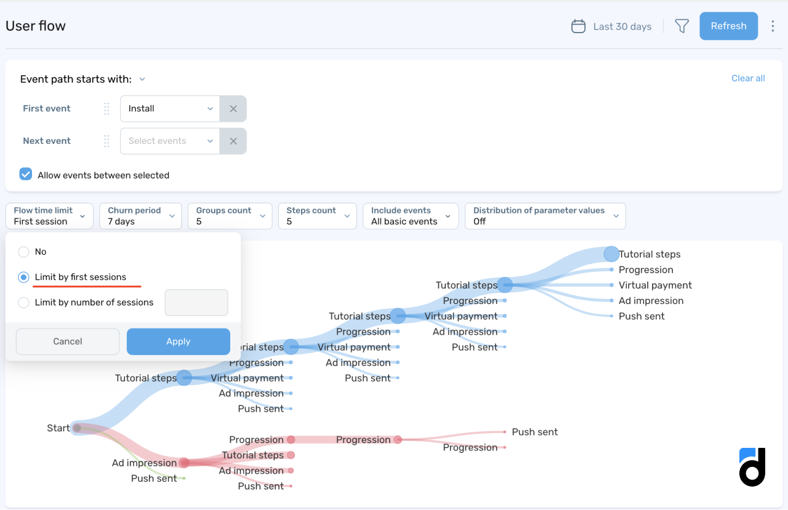
Task: Select the No radio option
Action: [x=23, y=252]
